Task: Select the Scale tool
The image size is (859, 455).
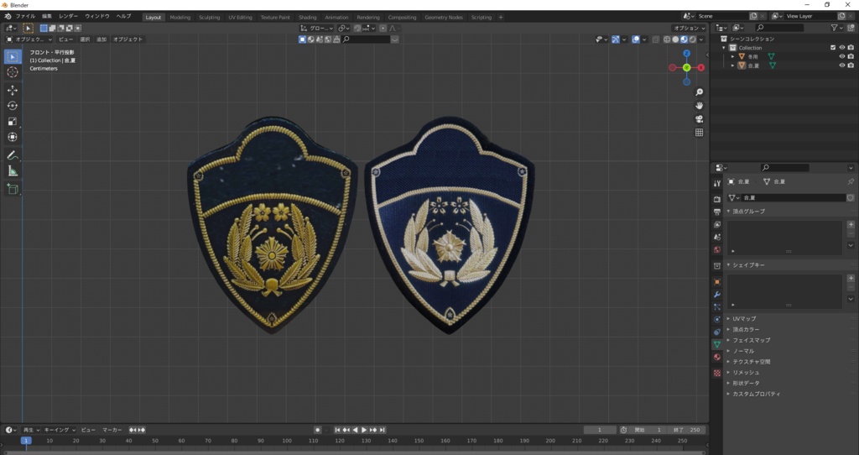Action: click(x=13, y=122)
